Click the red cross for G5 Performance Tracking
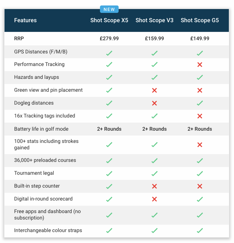This screenshot has width=234, height=243. (x=200, y=64)
